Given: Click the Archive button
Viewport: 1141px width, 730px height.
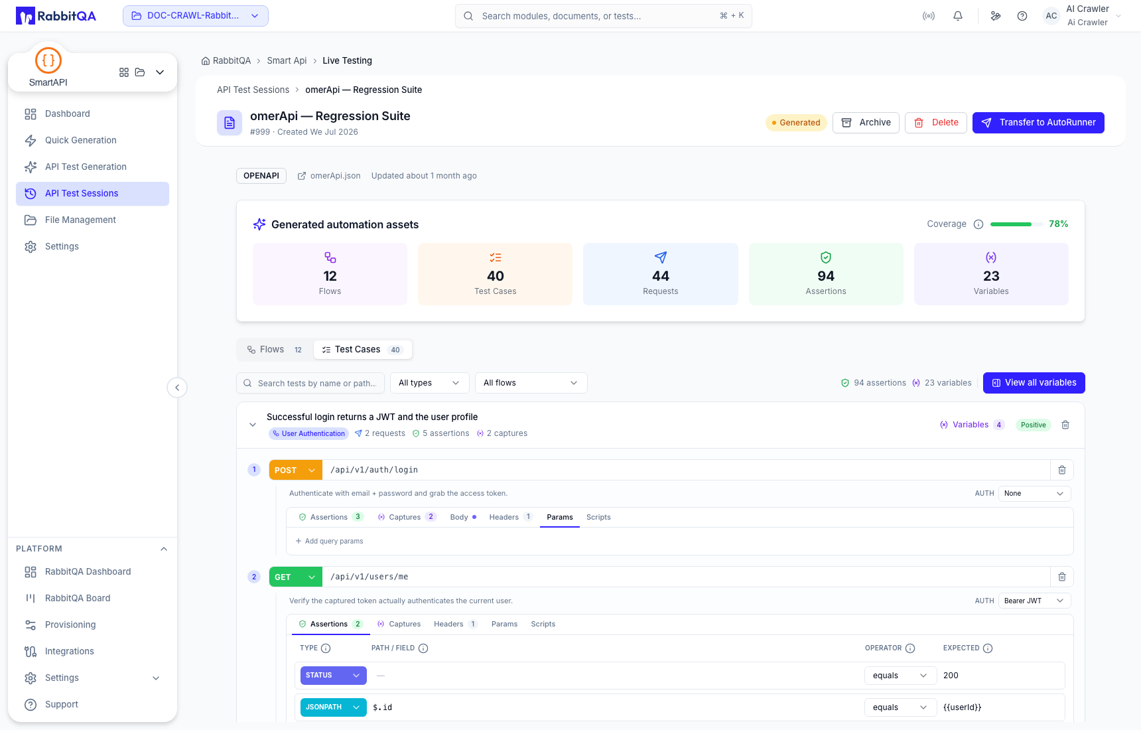Looking at the screenshot, I should point(866,123).
